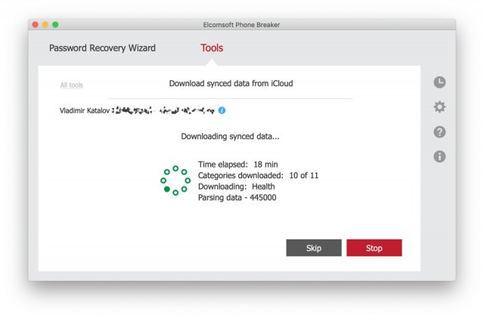
Task: Stop the download with Stop button
Action: click(x=374, y=248)
